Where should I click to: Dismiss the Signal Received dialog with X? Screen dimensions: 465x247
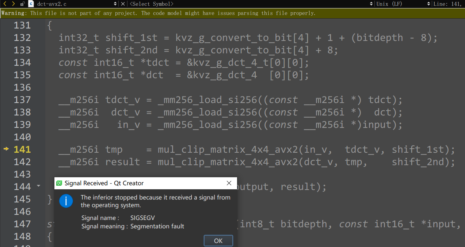click(229, 183)
